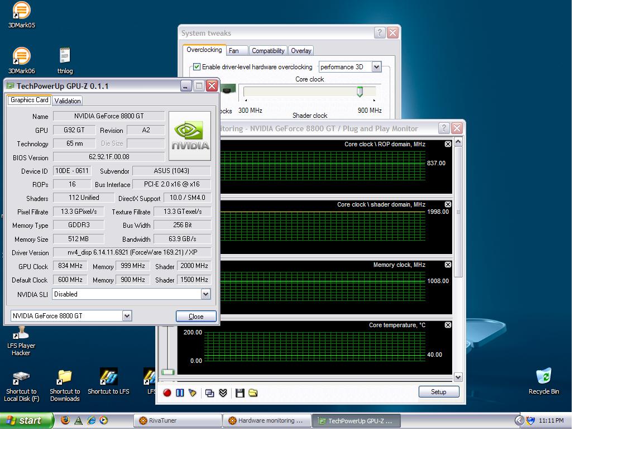Click the BIOS Version field 62.92.1F.00.08
Screen dimensions: 632x474
click(x=109, y=157)
